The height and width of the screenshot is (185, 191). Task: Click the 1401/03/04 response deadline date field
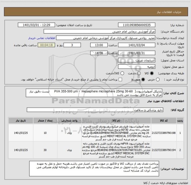point(137,45)
